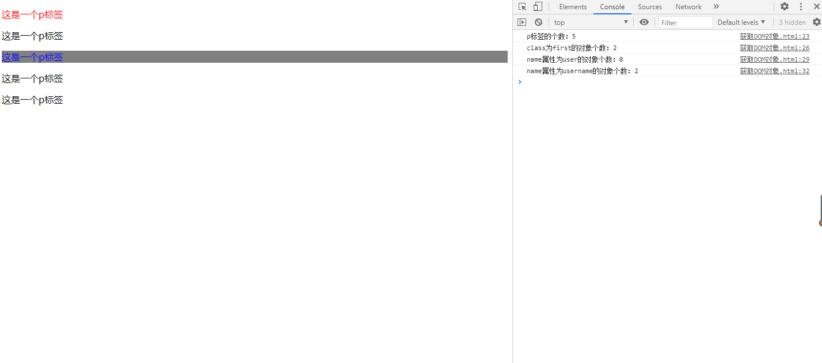Click the blue highlighted p标签 paragraph
Image resolution: width=822 pixels, height=363 pixels.
[x=254, y=57]
